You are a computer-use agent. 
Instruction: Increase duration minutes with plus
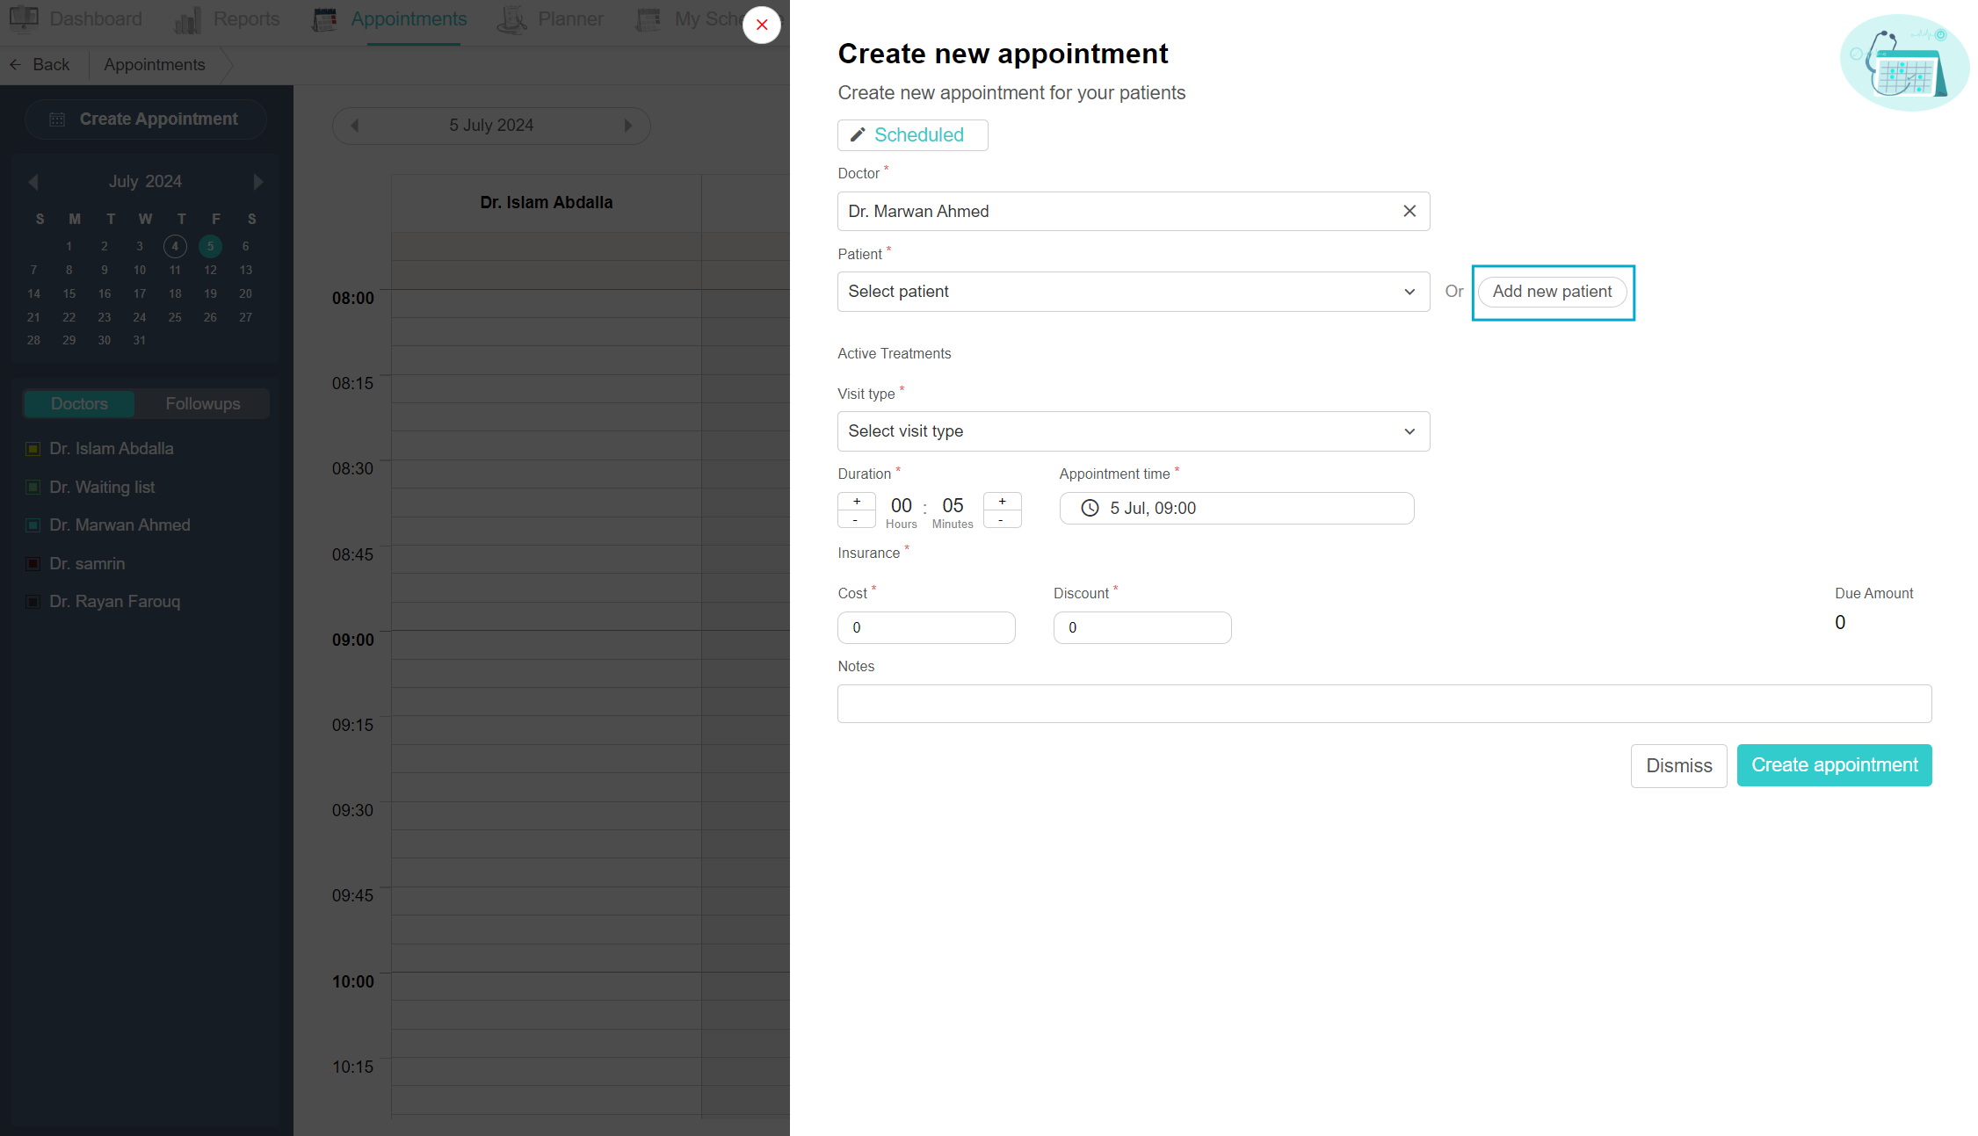[x=1003, y=501]
